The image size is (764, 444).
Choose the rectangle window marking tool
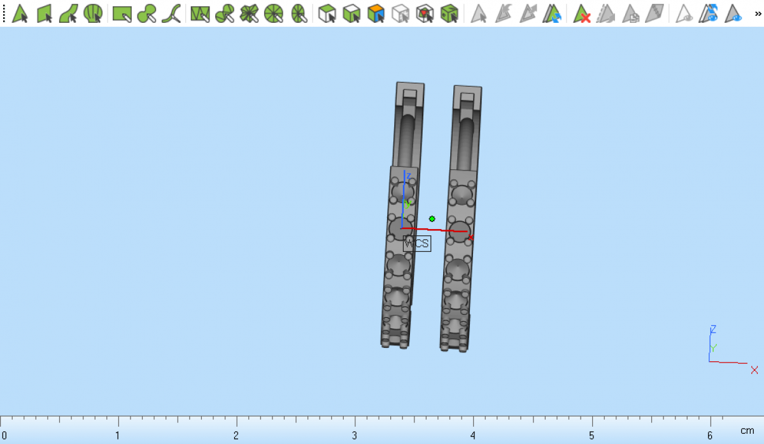coord(122,13)
